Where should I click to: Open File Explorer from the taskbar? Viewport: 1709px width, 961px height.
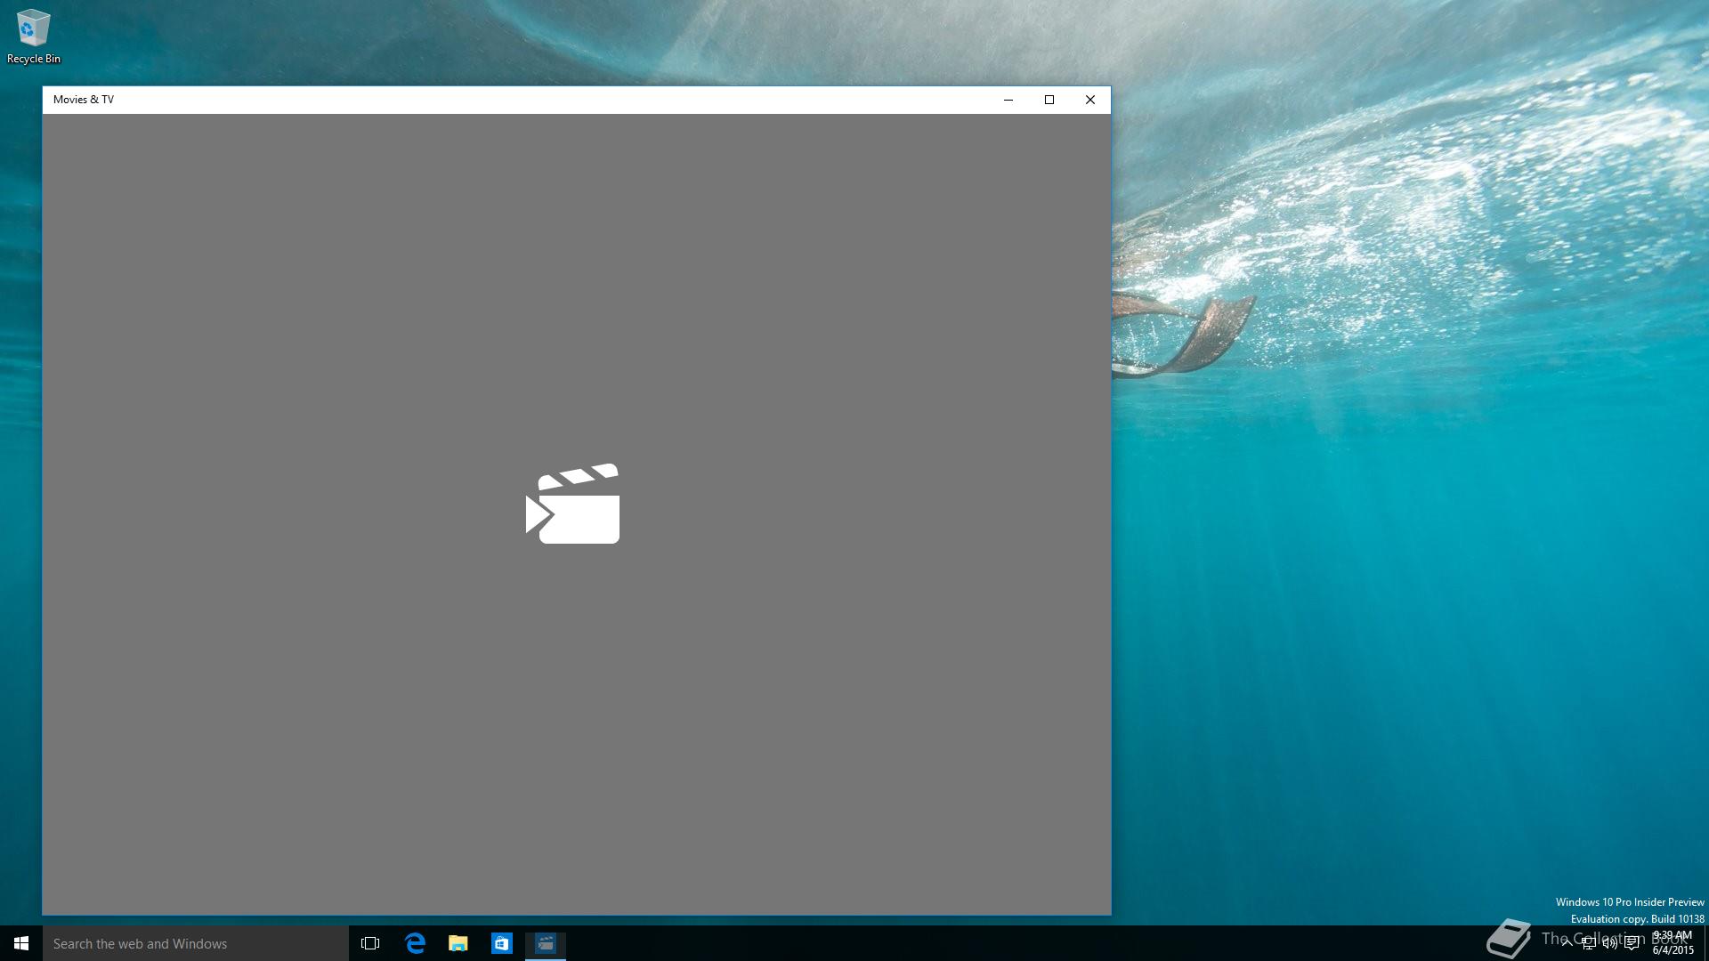(458, 943)
